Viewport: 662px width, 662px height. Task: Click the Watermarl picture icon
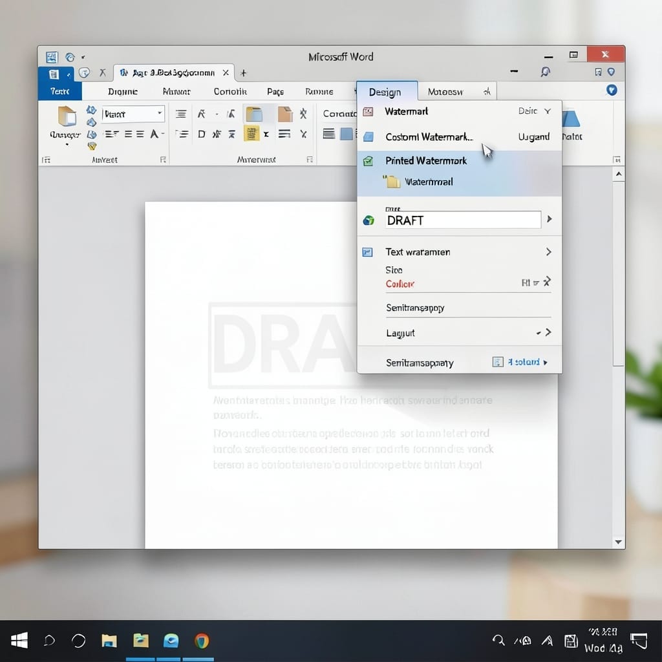point(368,111)
